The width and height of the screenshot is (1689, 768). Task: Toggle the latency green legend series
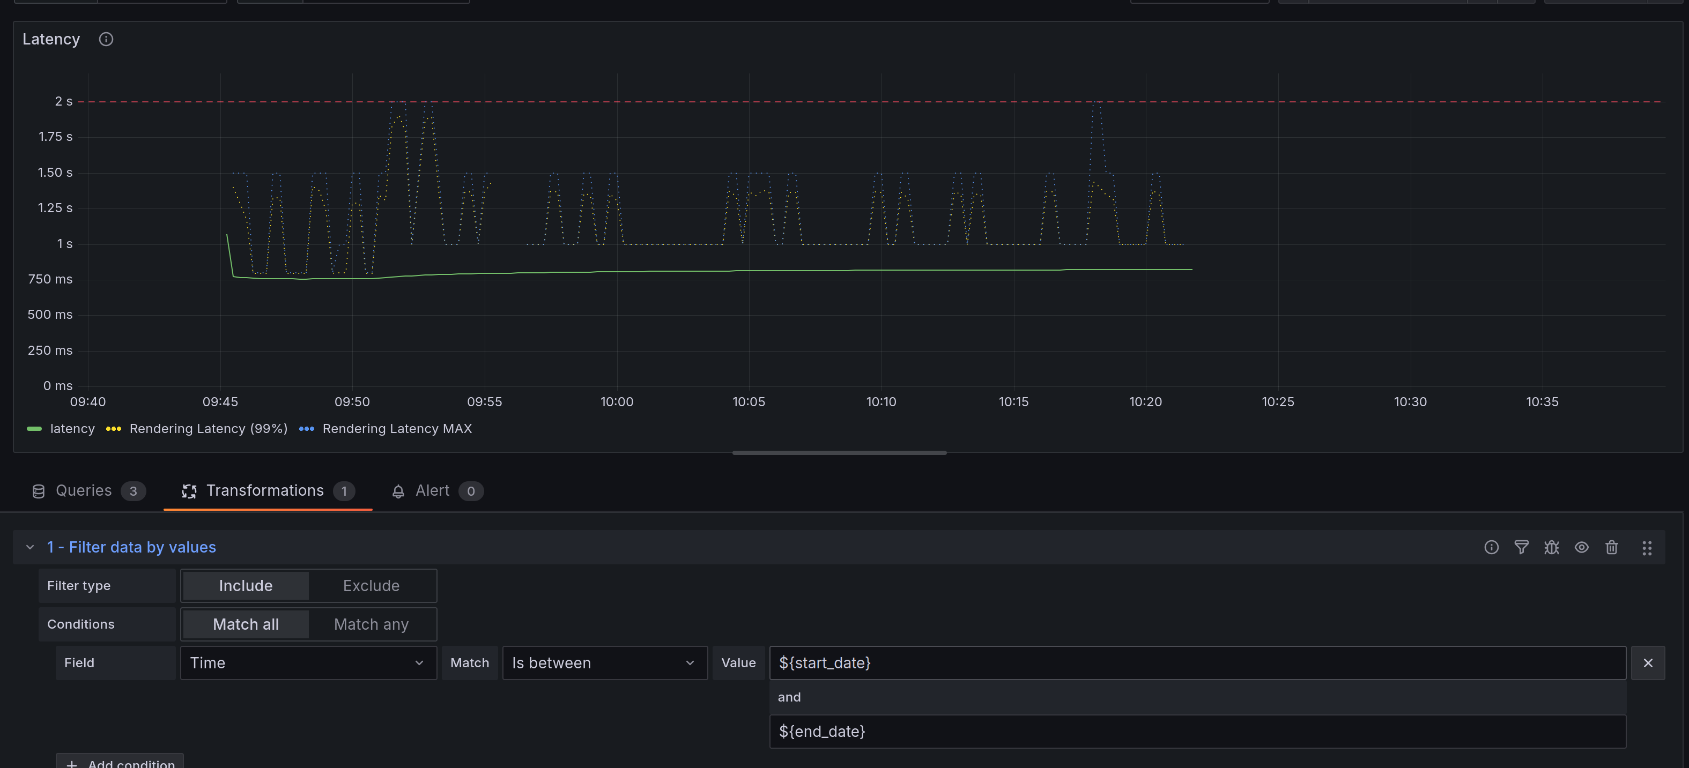[72, 429]
